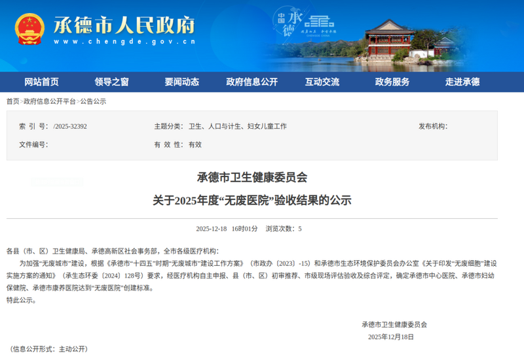
Task: Click the 承德市人民政府 site title
Action: point(124,24)
